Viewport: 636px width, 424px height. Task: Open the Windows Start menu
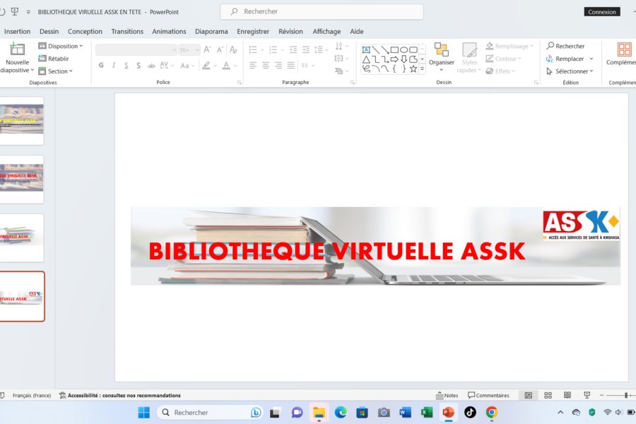pos(143,412)
